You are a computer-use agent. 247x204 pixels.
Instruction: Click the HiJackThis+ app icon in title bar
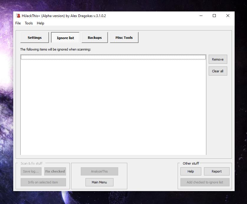(x=18, y=16)
